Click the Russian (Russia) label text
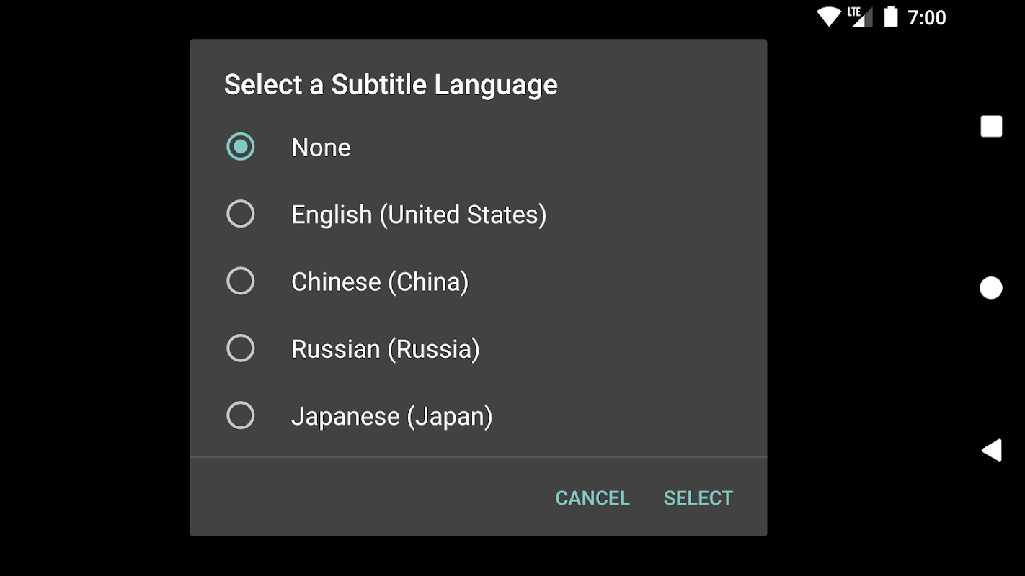Image resolution: width=1025 pixels, height=576 pixels. 386,349
